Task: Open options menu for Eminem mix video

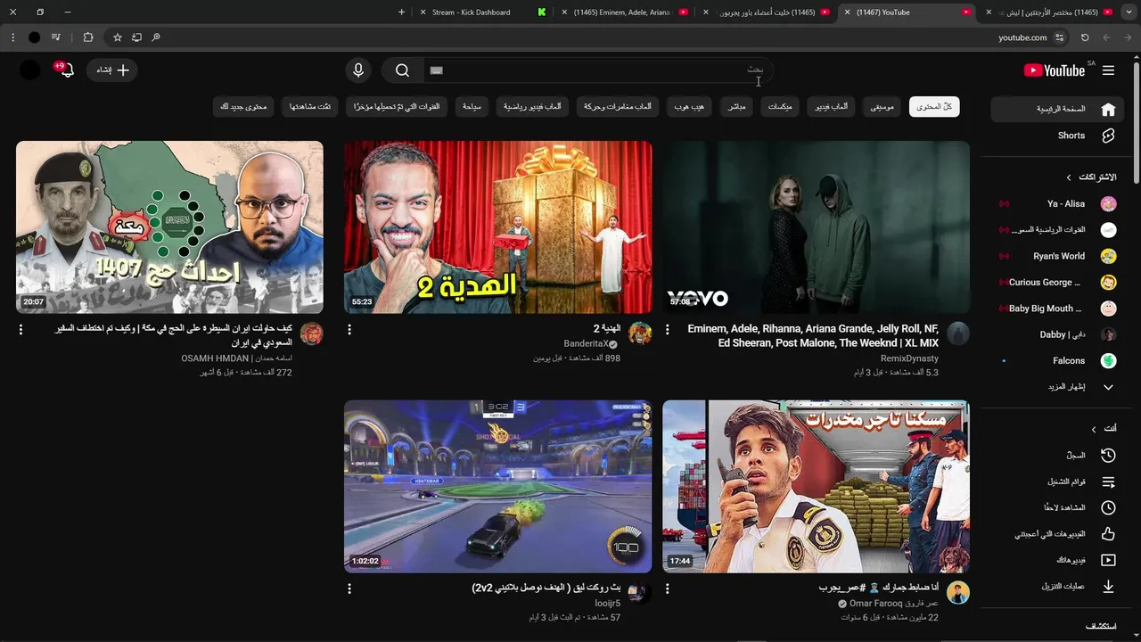Action: point(668,330)
